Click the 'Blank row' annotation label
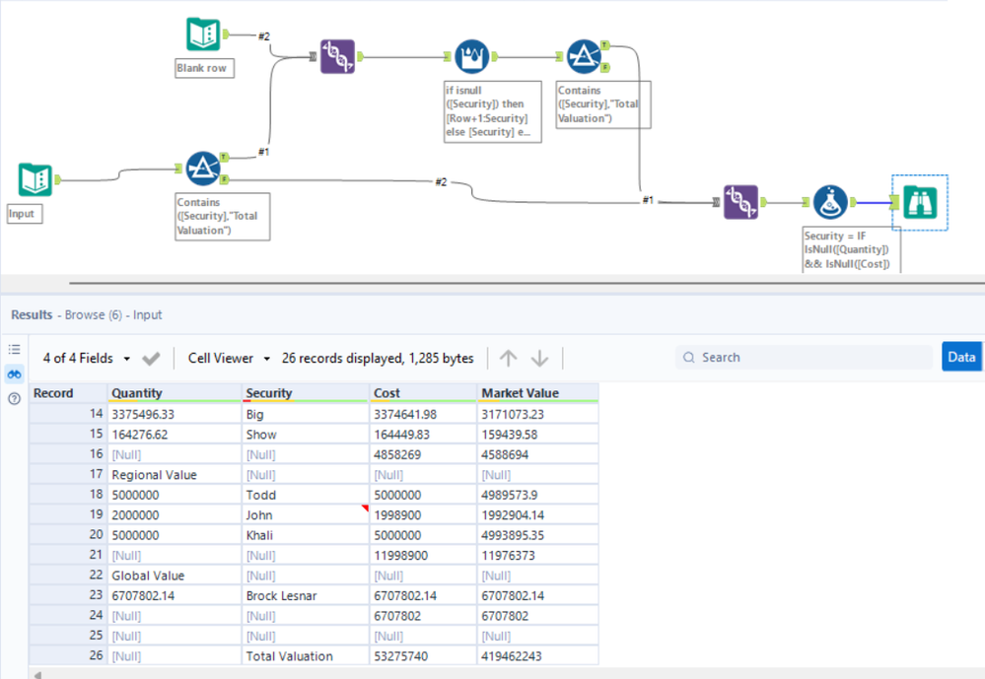985x679 pixels. [204, 68]
